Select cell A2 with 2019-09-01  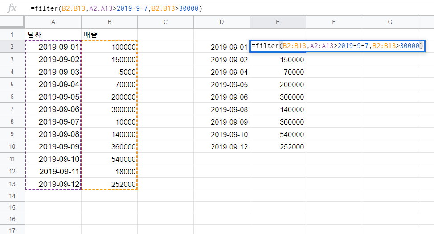tap(53, 47)
